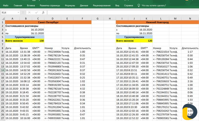Click the yellow 'Всего звонков' cell with 130
This screenshot has width=199, height=121.
[x=25, y=41]
